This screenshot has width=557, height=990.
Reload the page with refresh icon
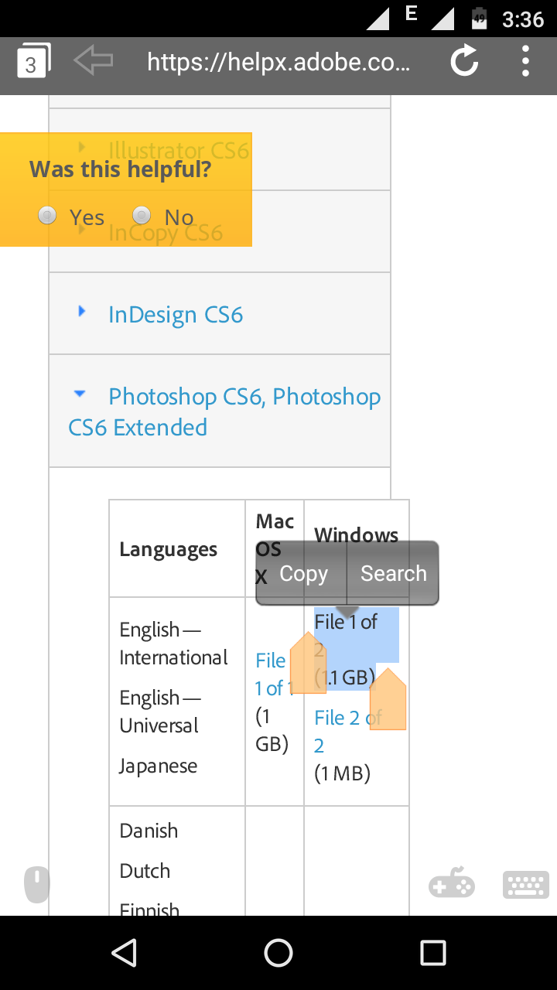(x=464, y=61)
